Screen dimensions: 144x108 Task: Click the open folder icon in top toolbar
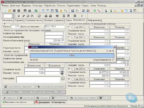[10, 10]
